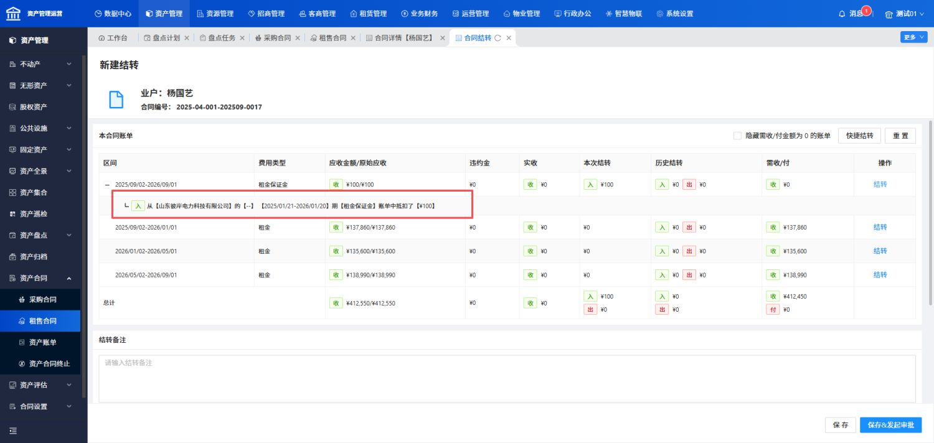The height and width of the screenshot is (443, 934).
Task: Click the 重置 button
Action: 900,136
